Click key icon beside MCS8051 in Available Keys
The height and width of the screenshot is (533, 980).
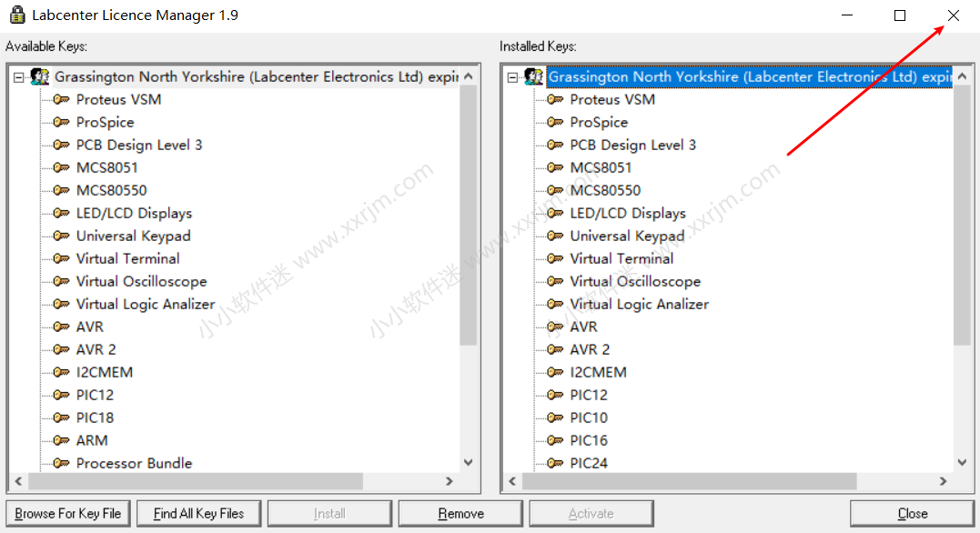(61, 167)
